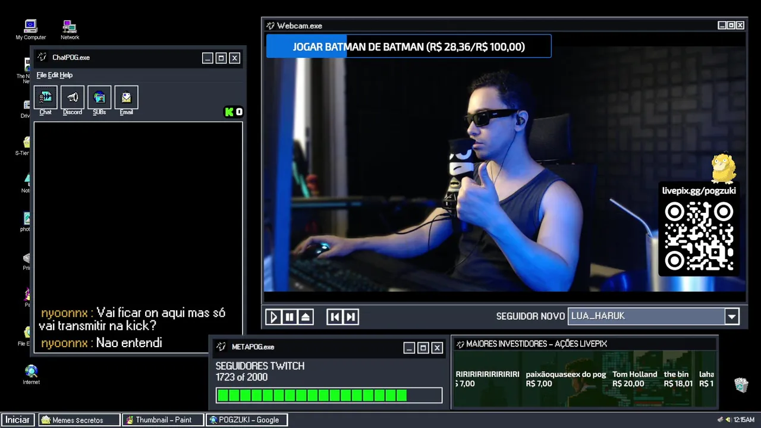Play the webcam with the play button

[x=273, y=317]
